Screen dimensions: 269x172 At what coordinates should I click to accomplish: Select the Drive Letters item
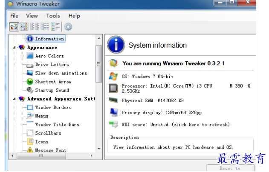pyautogui.click(x=52, y=64)
